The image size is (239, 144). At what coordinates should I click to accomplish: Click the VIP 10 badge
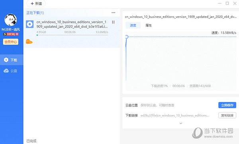[x=11, y=34]
